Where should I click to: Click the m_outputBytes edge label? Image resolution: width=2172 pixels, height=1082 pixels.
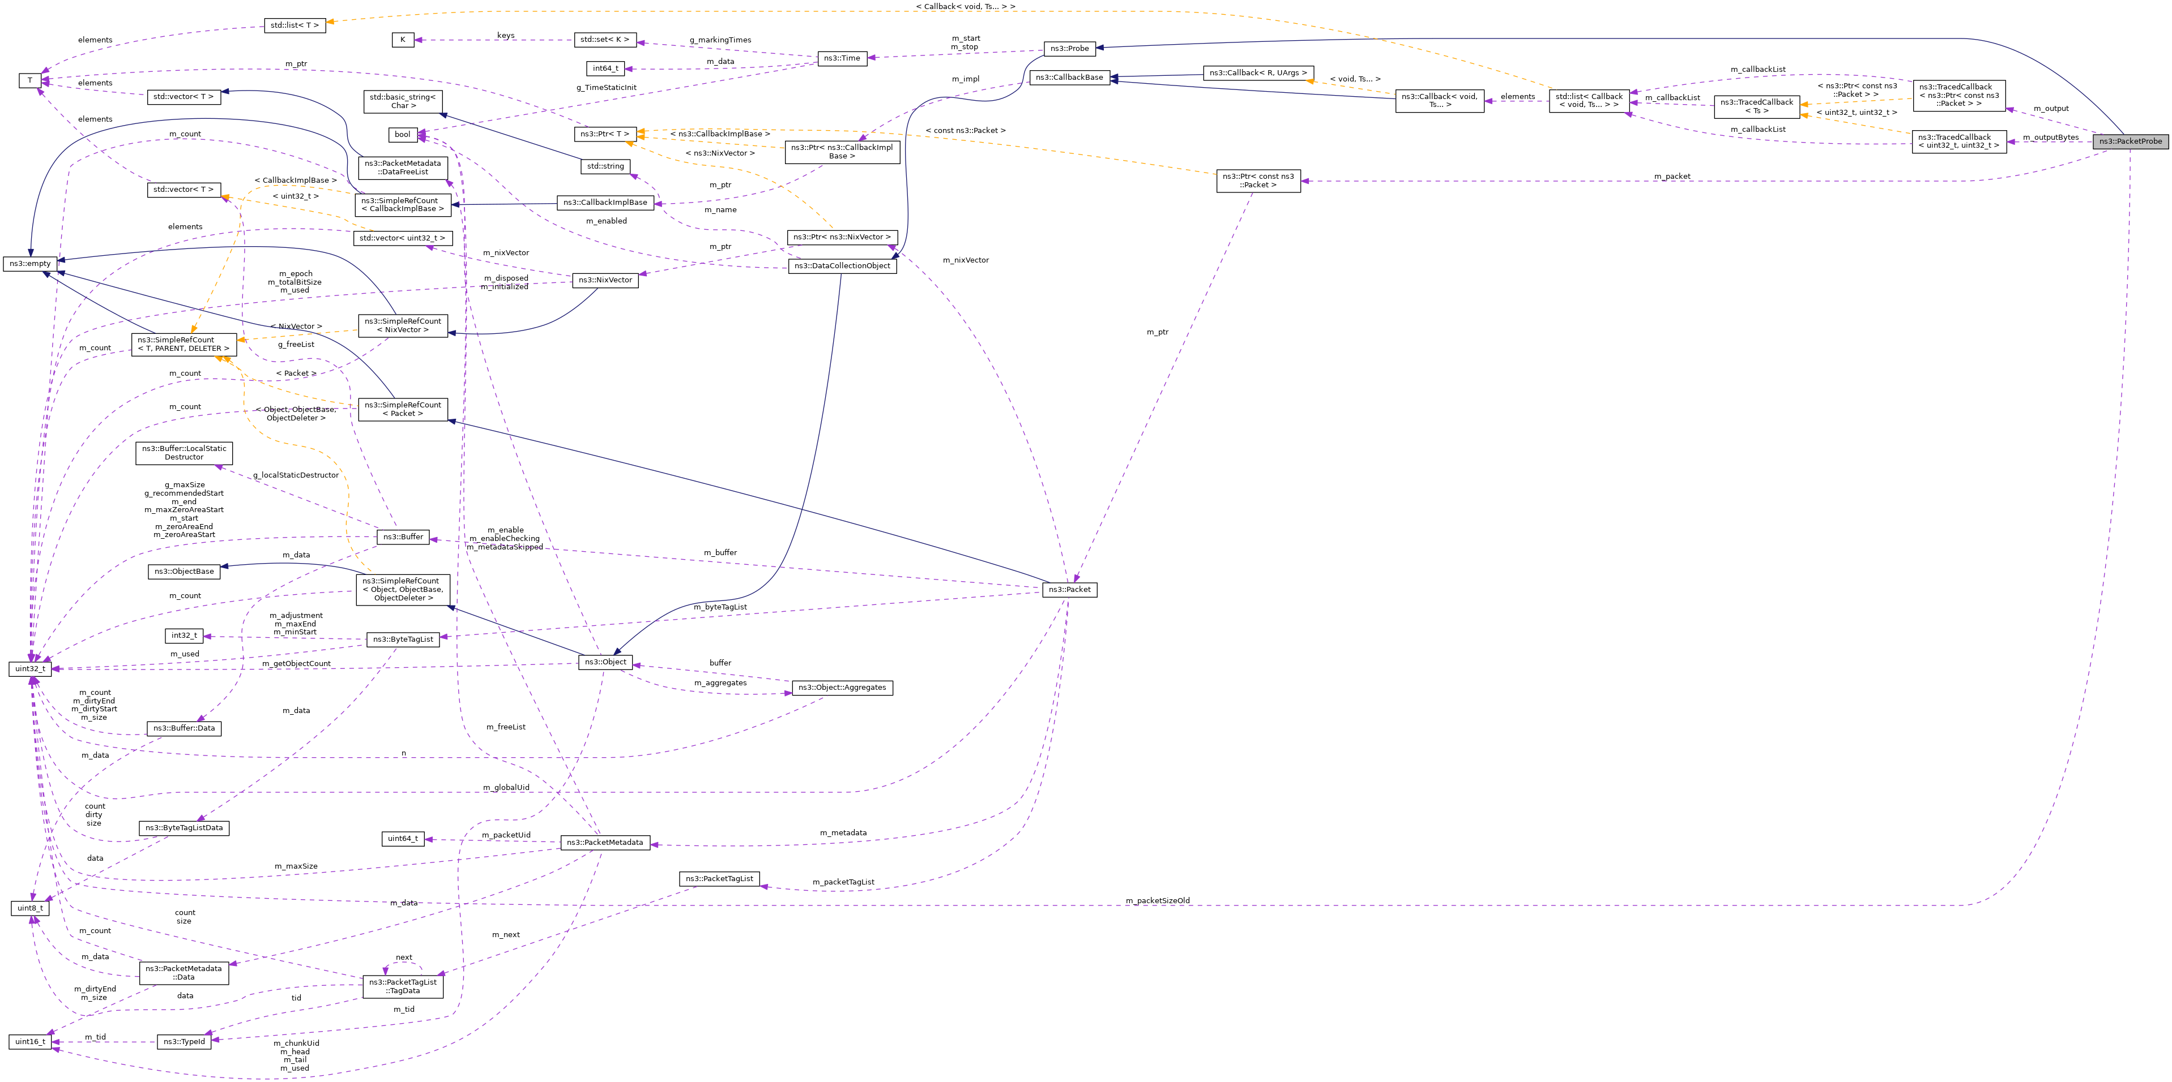(x=2051, y=138)
